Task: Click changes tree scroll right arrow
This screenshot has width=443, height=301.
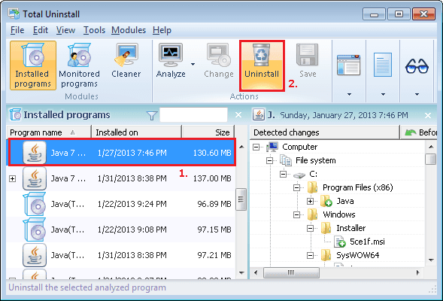Action: pos(418,272)
